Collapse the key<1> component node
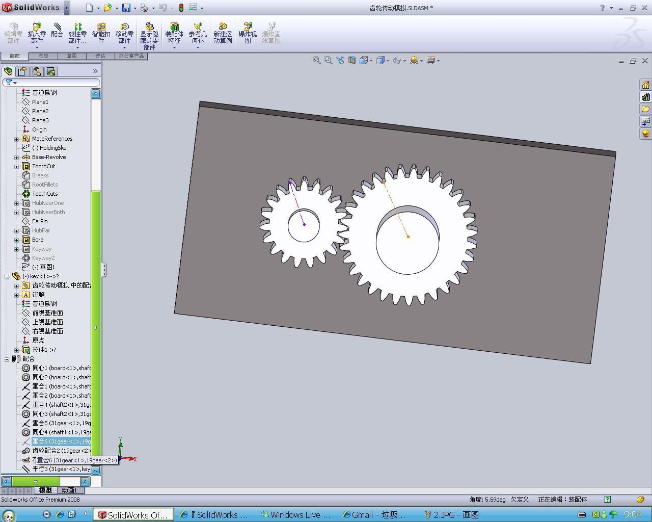The height and width of the screenshot is (522, 652). coord(7,276)
